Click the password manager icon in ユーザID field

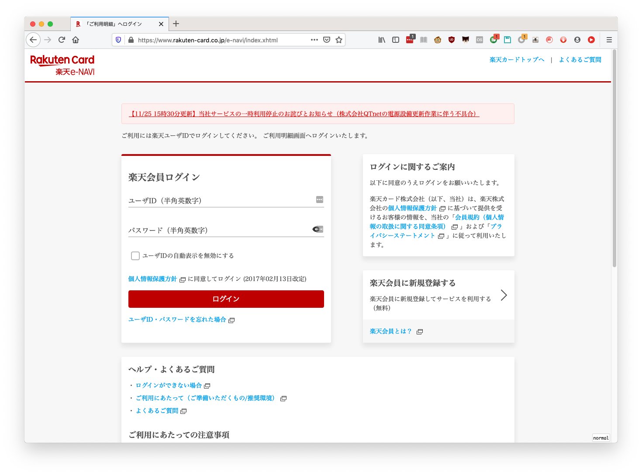[x=320, y=200]
